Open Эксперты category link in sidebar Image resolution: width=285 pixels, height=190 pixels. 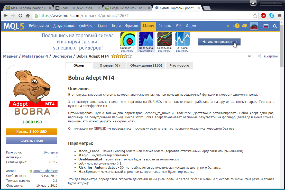51,152
